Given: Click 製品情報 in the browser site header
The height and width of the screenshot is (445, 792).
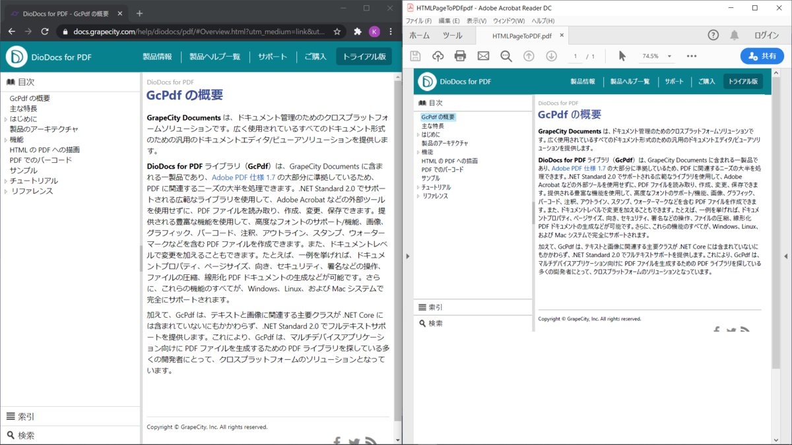Looking at the screenshot, I should [x=157, y=57].
